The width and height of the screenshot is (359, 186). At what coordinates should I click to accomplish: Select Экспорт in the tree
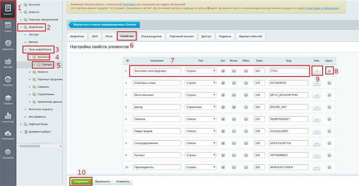tap(34, 34)
